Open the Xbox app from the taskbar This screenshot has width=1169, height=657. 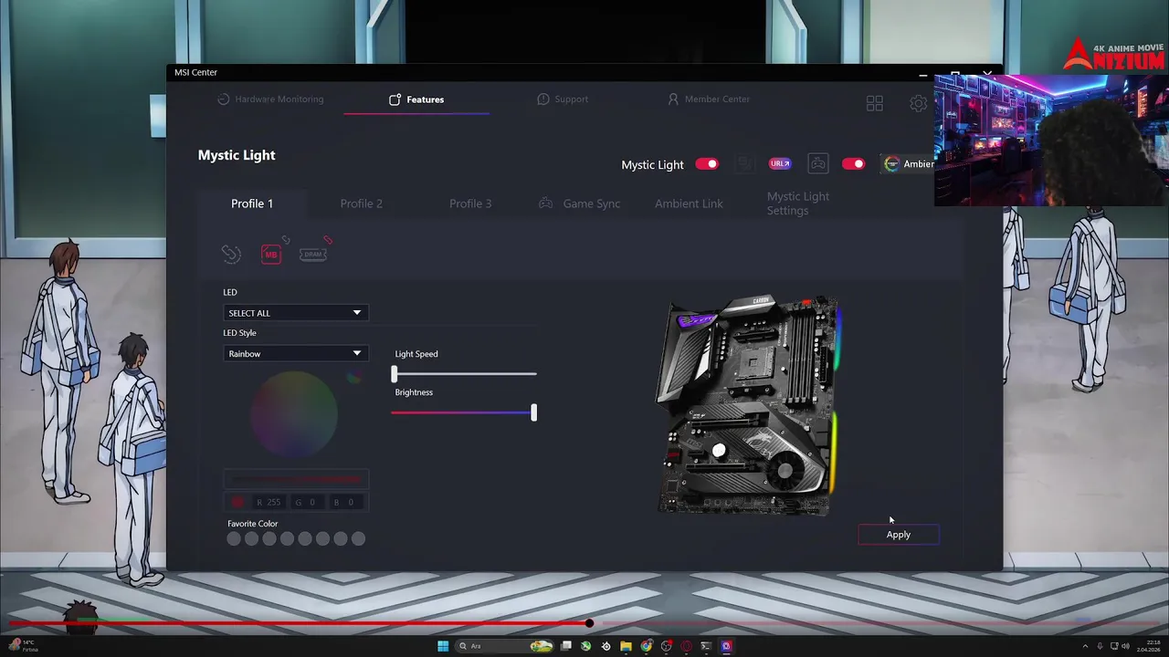click(585, 646)
